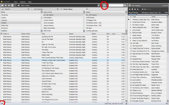This screenshot has width=169, height=105.
Task: Click the refresh icon in the toolbar
Action: click(12, 5)
